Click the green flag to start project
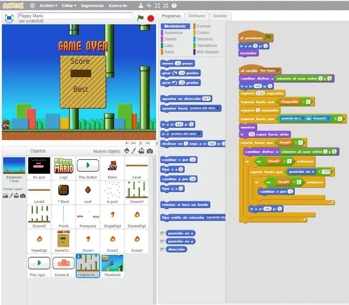The width and height of the screenshot is (349, 305). (140, 18)
